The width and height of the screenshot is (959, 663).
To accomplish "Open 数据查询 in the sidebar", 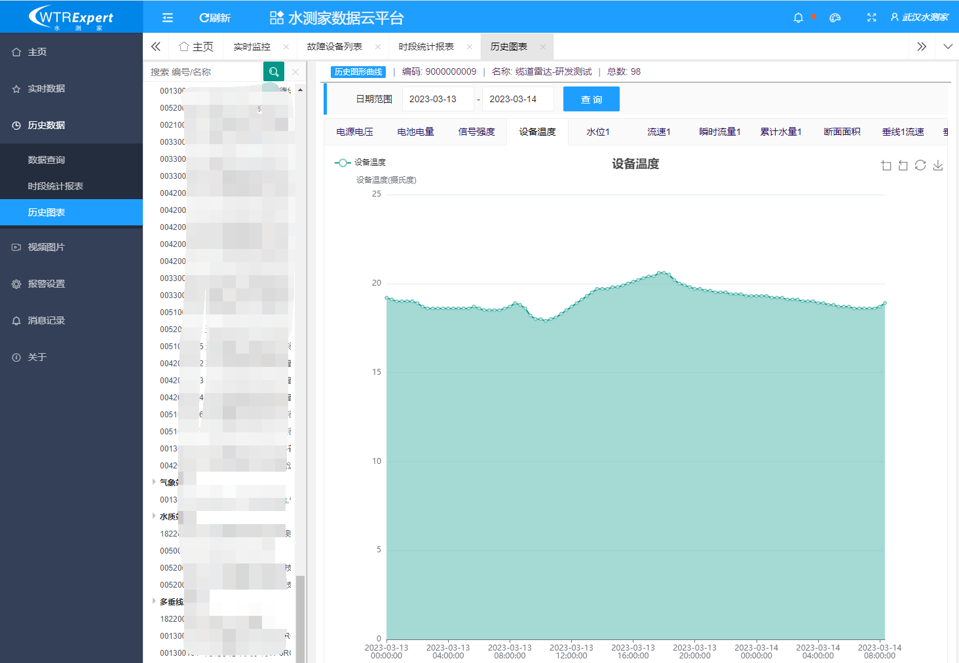I will point(47,160).
